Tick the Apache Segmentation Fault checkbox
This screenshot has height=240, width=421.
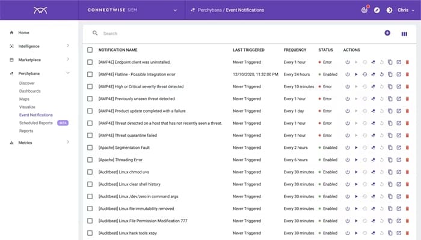90,148
